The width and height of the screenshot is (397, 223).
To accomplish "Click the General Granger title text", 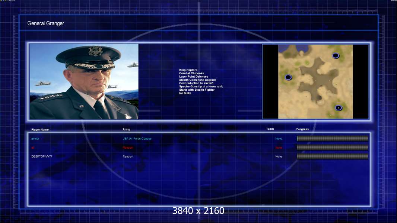I will 46,23.
